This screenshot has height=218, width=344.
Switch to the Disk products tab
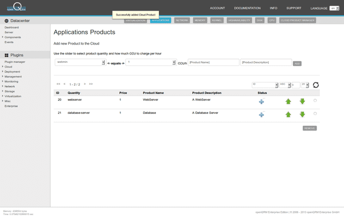260,21
